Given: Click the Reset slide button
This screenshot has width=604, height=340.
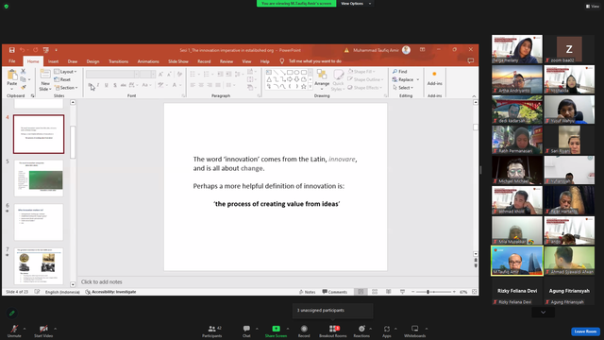Looking at the screenshot, I should coord(63,79).
